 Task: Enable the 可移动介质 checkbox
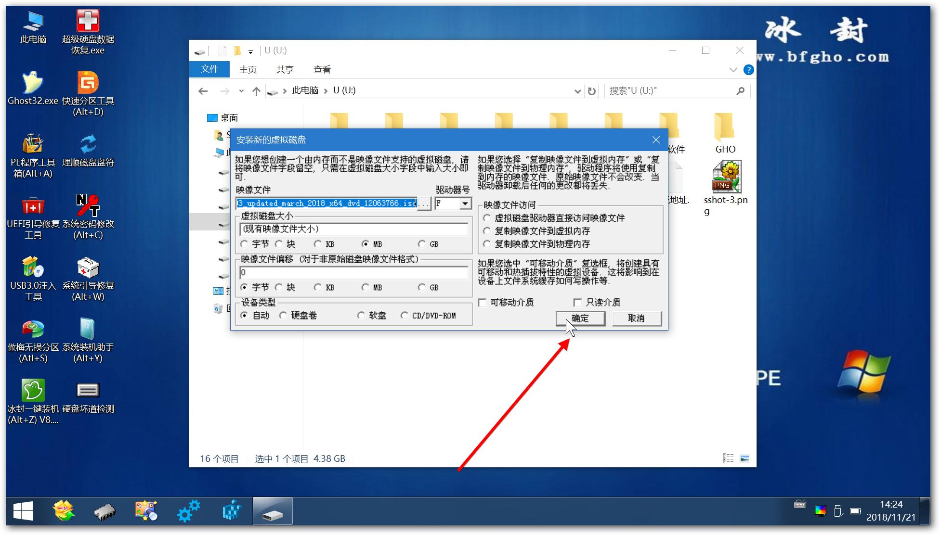coord(482,302)
